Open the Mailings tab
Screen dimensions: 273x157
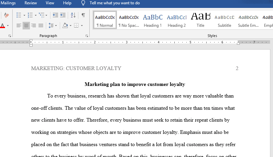[8, 3]
